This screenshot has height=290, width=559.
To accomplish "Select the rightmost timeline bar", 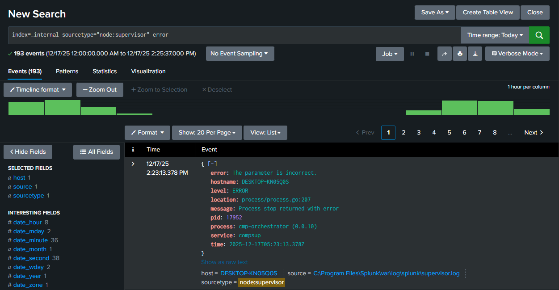I will pyautogui.click(x=532, y=112).
